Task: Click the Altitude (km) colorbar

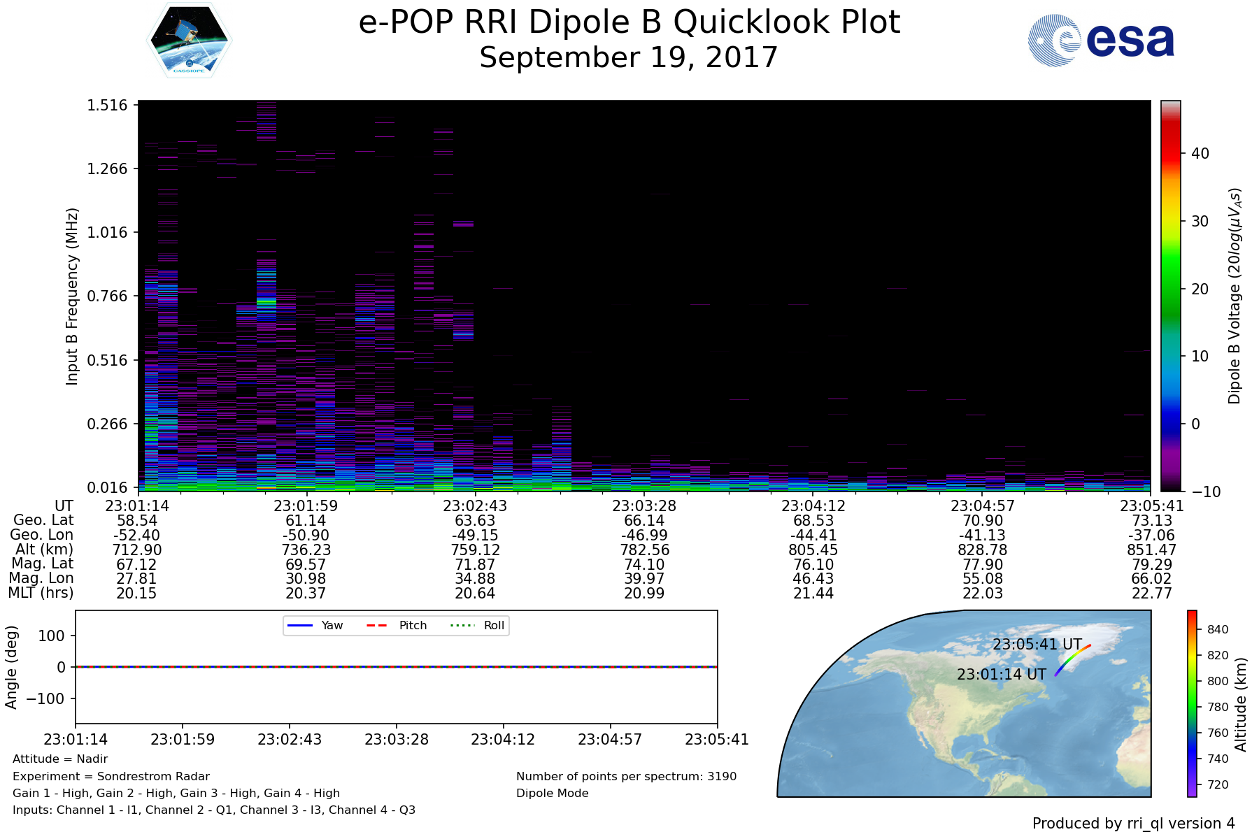Action: pyautogui.click(x=1192, y=703)
